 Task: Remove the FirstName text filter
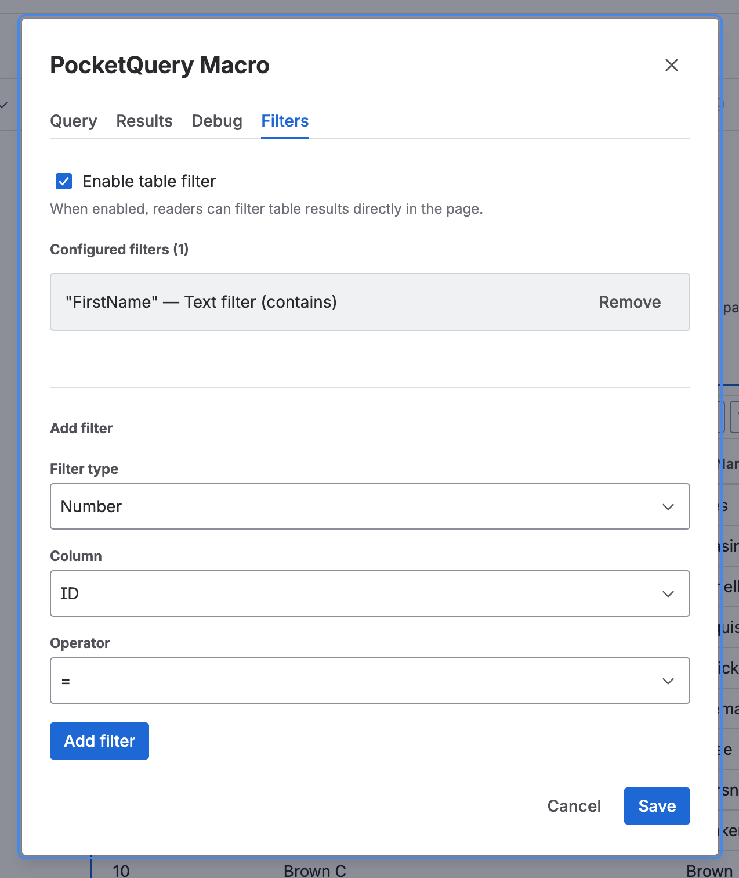(629, 302)
